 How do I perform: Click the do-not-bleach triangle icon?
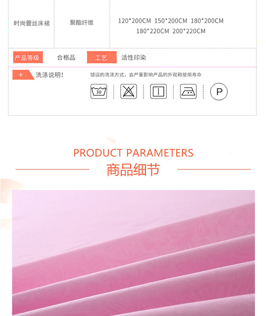click(x=128, y=92)
